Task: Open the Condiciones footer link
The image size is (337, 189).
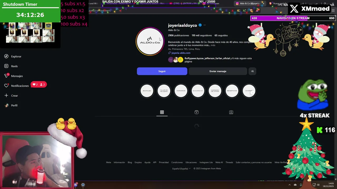Action: [x=177, y=162]
